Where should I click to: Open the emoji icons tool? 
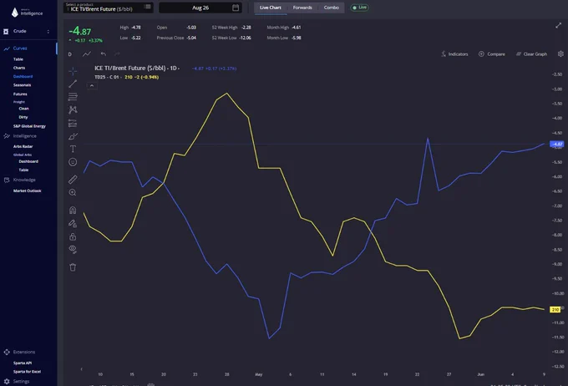[73, 162]
